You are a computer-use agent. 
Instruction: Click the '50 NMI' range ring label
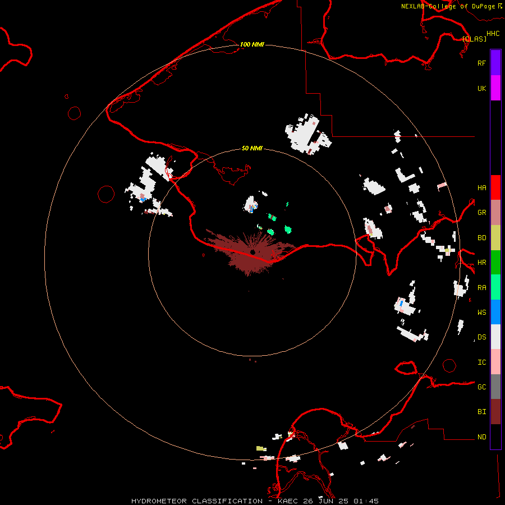pyautogui.click(x=252, y=148)
